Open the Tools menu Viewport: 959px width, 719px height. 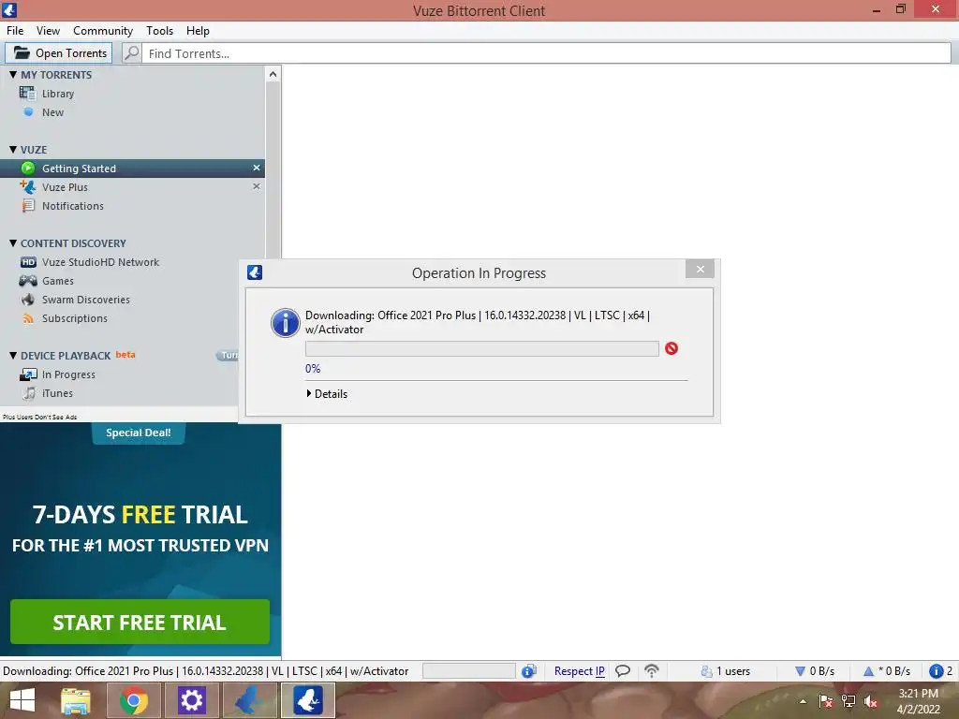159,31
